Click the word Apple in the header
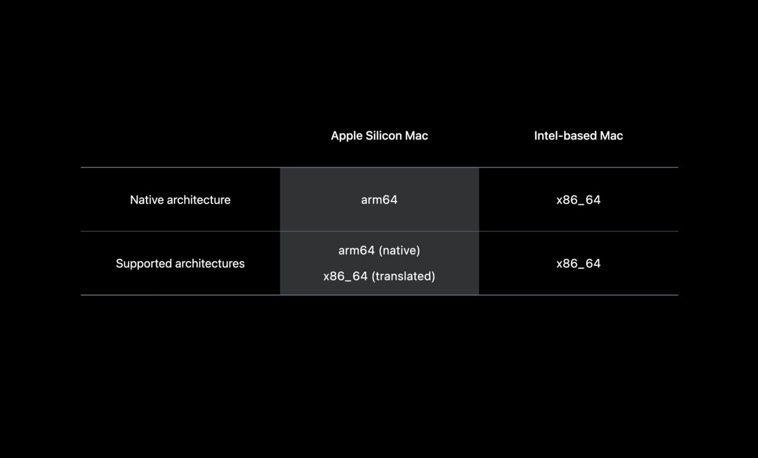Viewport: 758px width, 458px height. (347, 136)
